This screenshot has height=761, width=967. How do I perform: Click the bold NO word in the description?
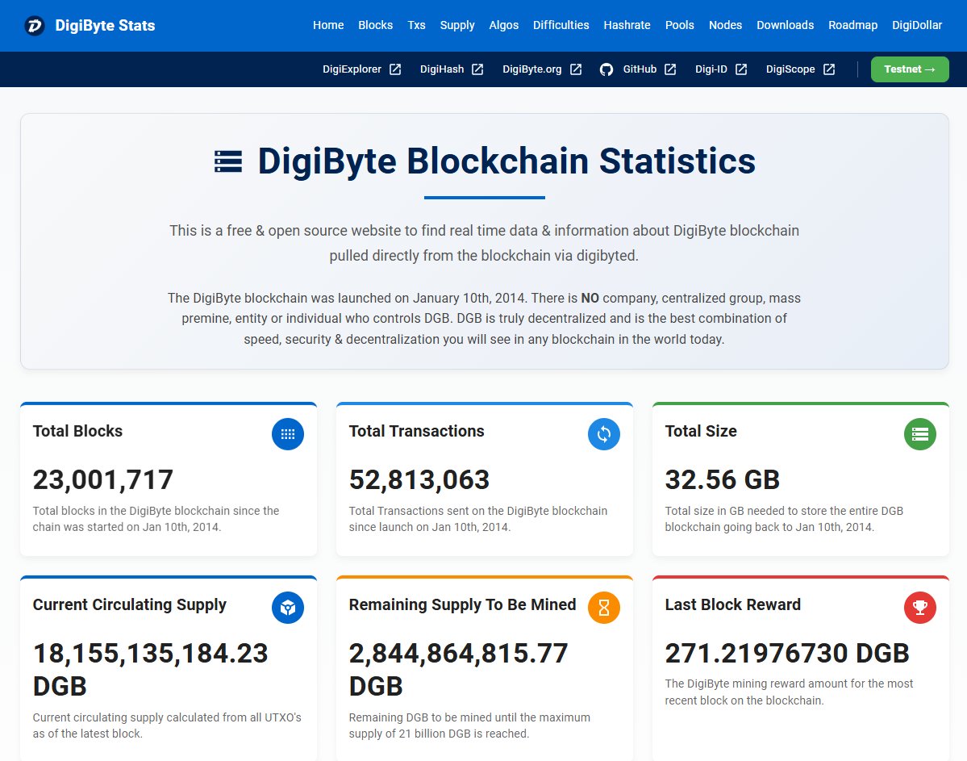coord(590,298)
